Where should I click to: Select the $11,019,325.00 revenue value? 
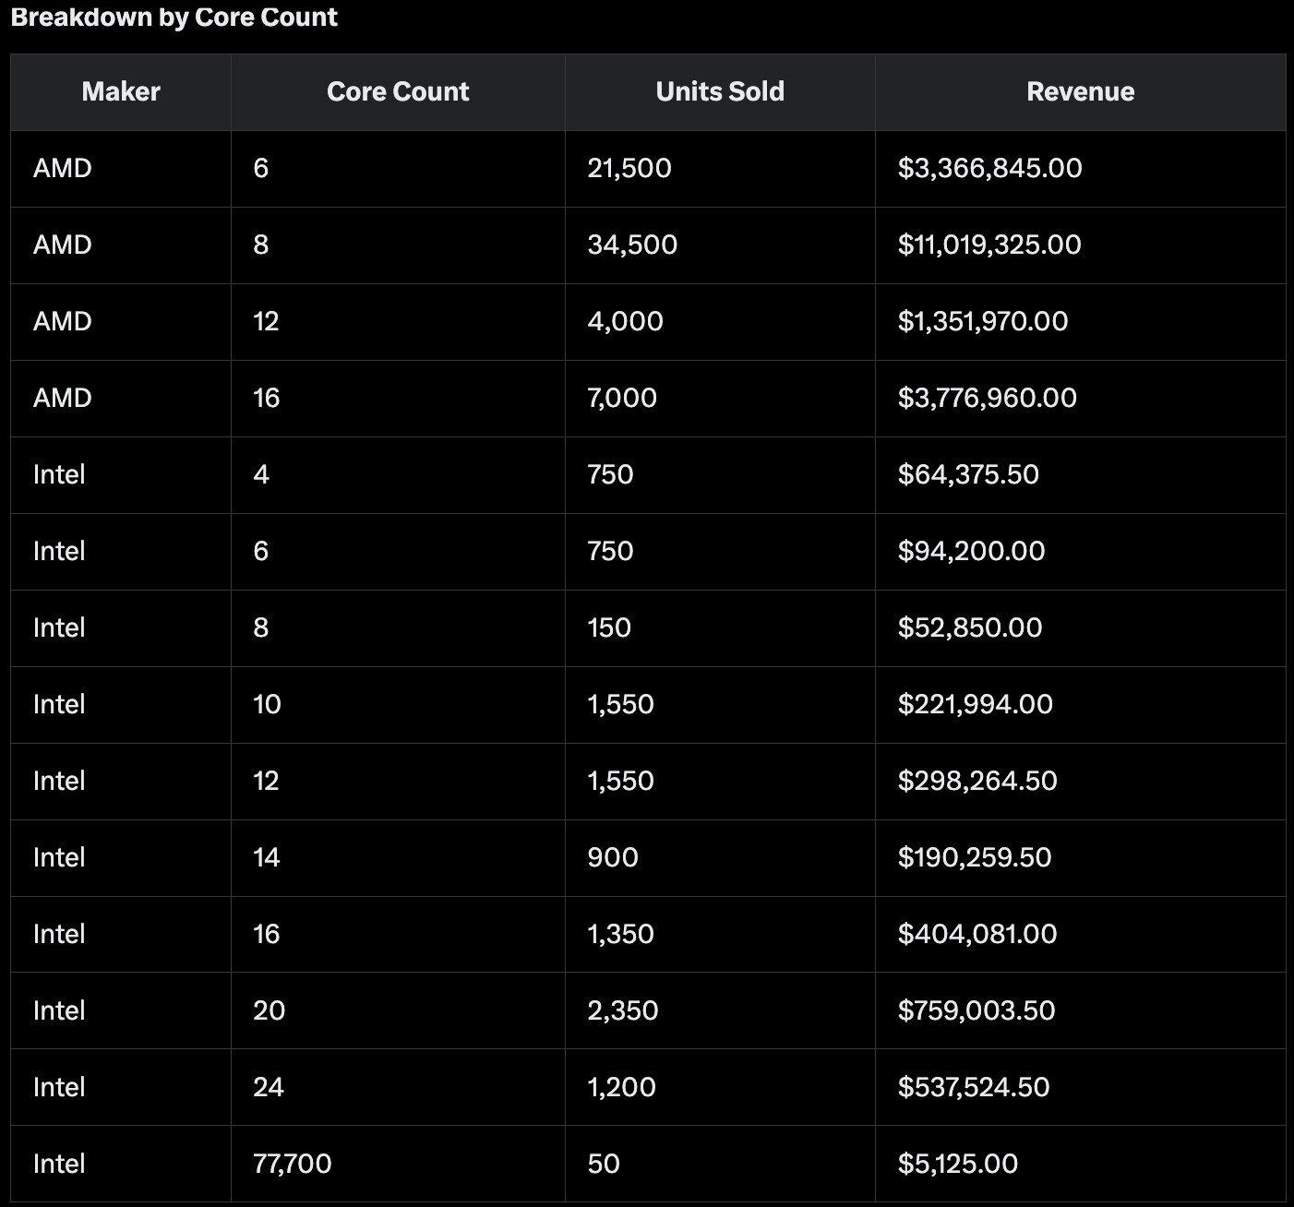point(989,245)
